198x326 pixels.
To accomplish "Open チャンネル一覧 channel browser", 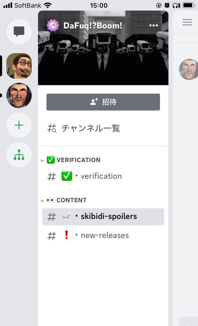I will click(91, 128).
